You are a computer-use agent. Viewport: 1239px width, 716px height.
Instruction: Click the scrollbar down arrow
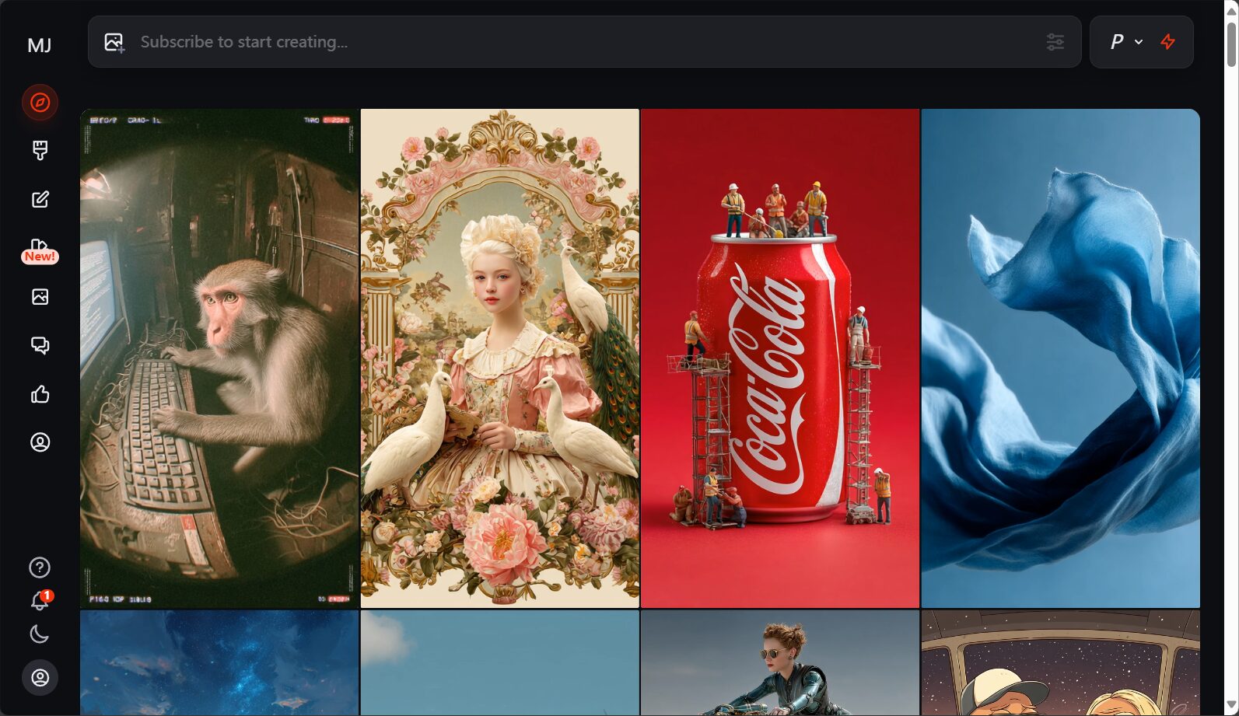[x=1232, y=706]
